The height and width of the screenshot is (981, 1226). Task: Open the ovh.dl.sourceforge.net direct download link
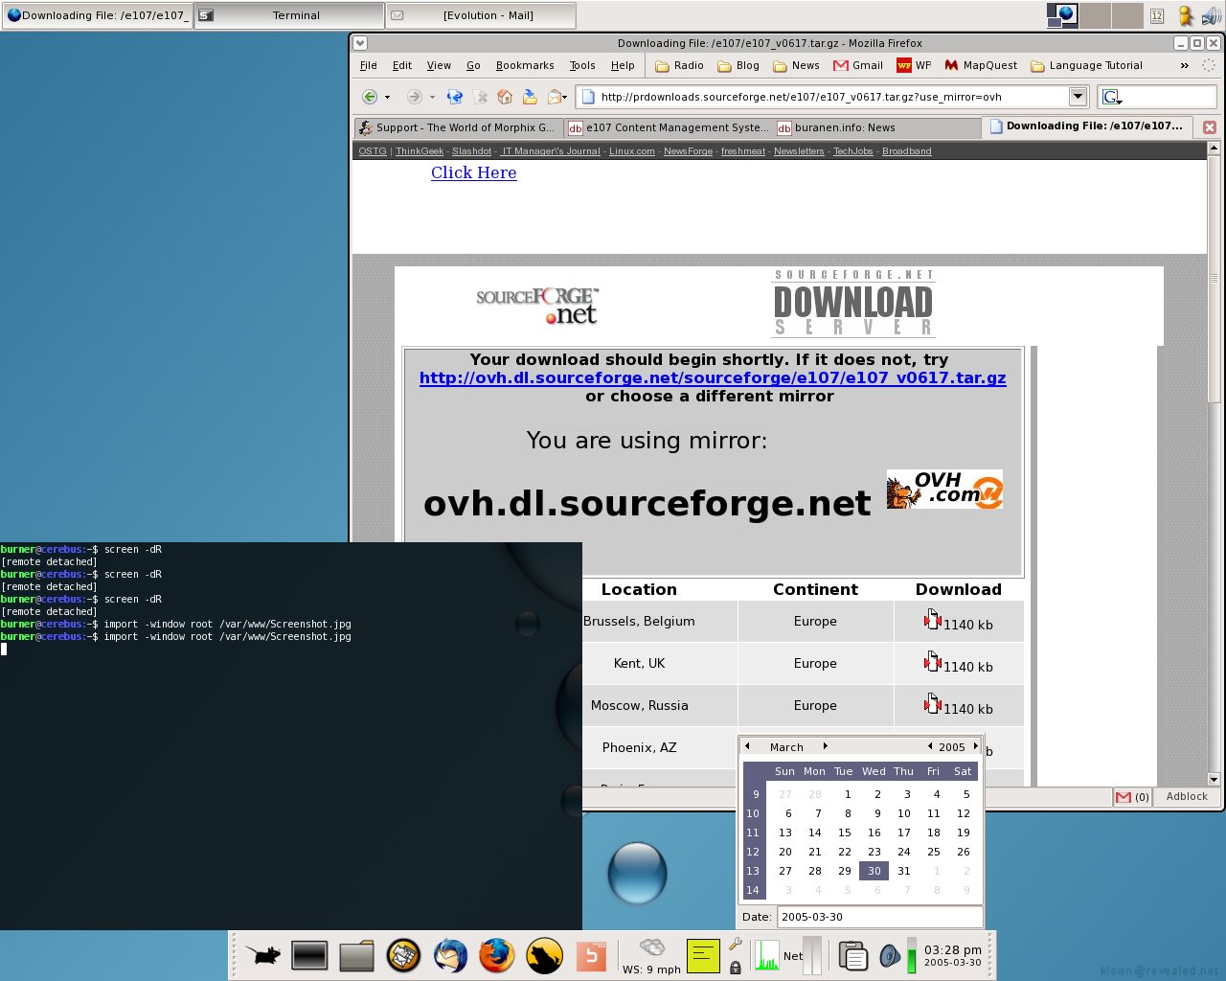tap(713, 377)
